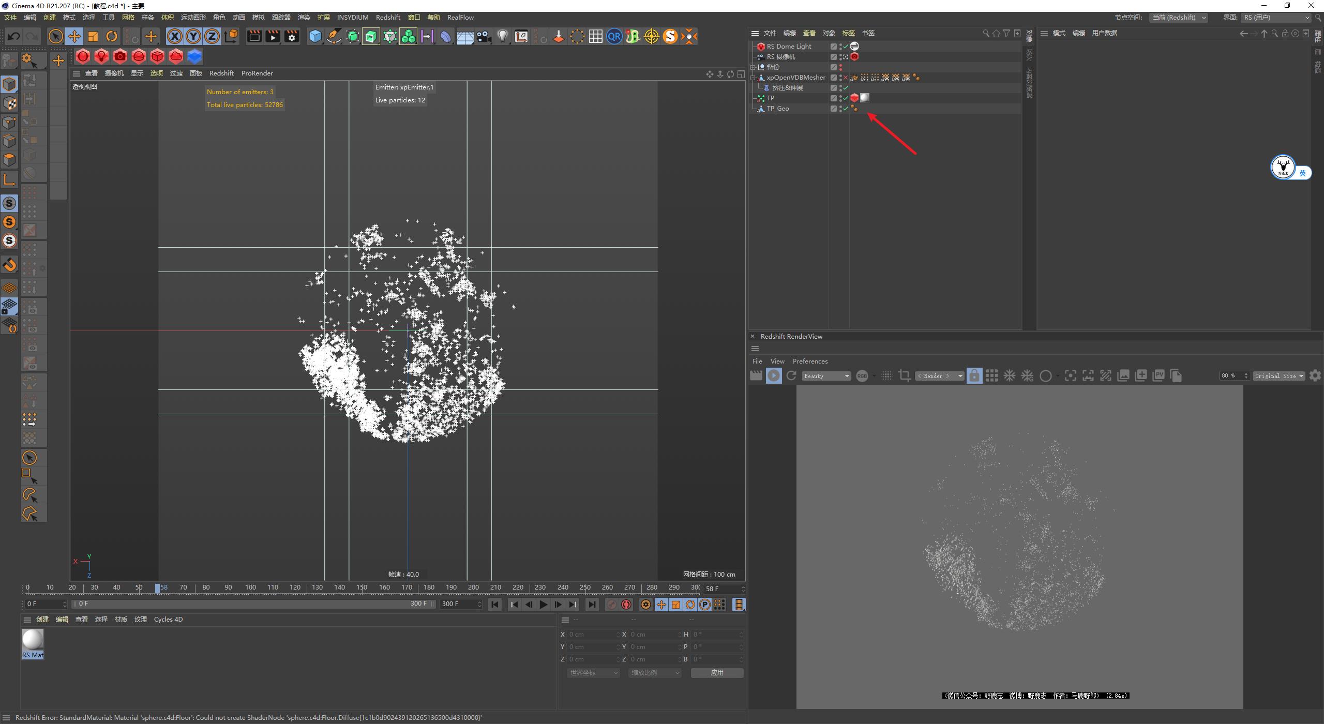Toggle the green enable checkmark on TP object
The height and width of the screenshot is (724, 1324).
click(x=846, y=98)
